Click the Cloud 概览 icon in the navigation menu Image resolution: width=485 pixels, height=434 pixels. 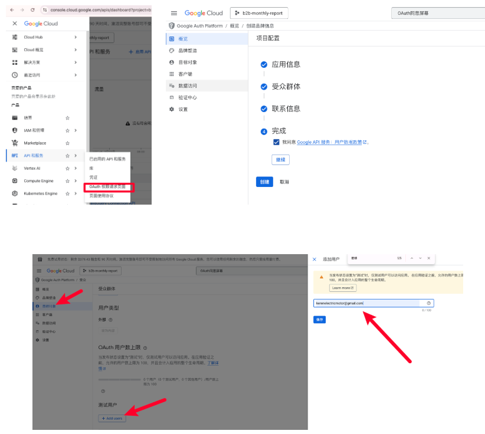pos(15,50)
